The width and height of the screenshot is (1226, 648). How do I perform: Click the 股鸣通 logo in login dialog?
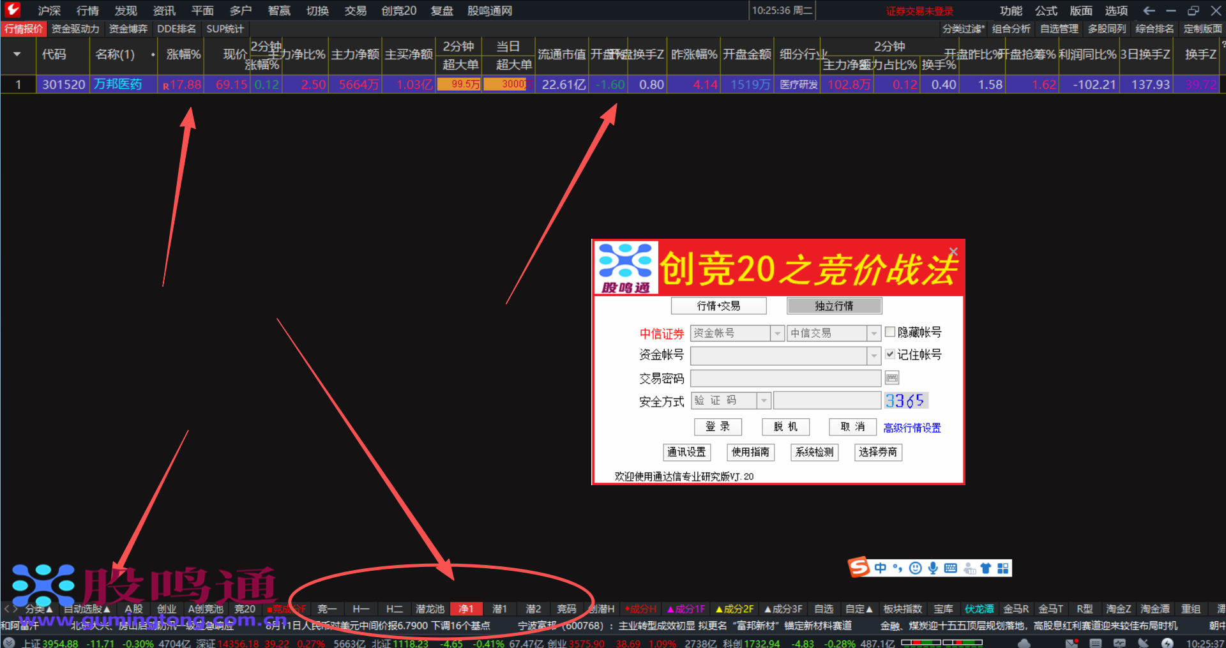click(626, 268)
